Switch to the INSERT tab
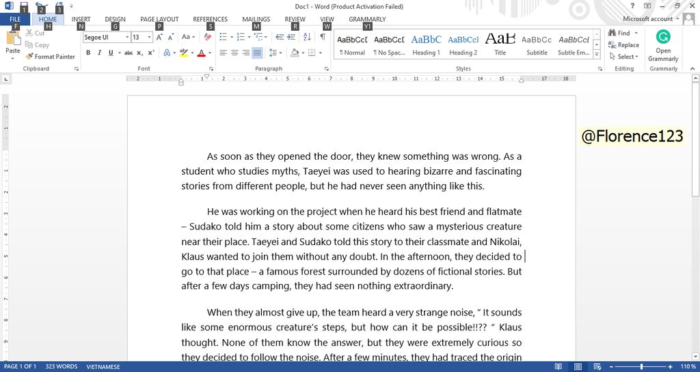The width and height of the screenshot is (700, 372). 81,19
